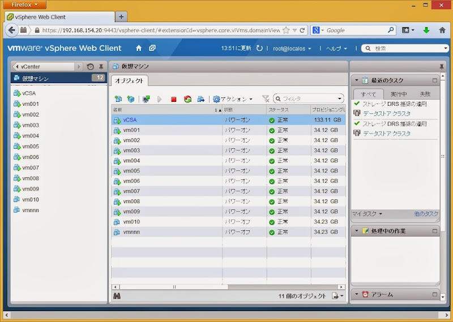The height and width of the screenshot is (322, 453).
Task: Maximize the Alarms panel
Action: click(435, 294)
